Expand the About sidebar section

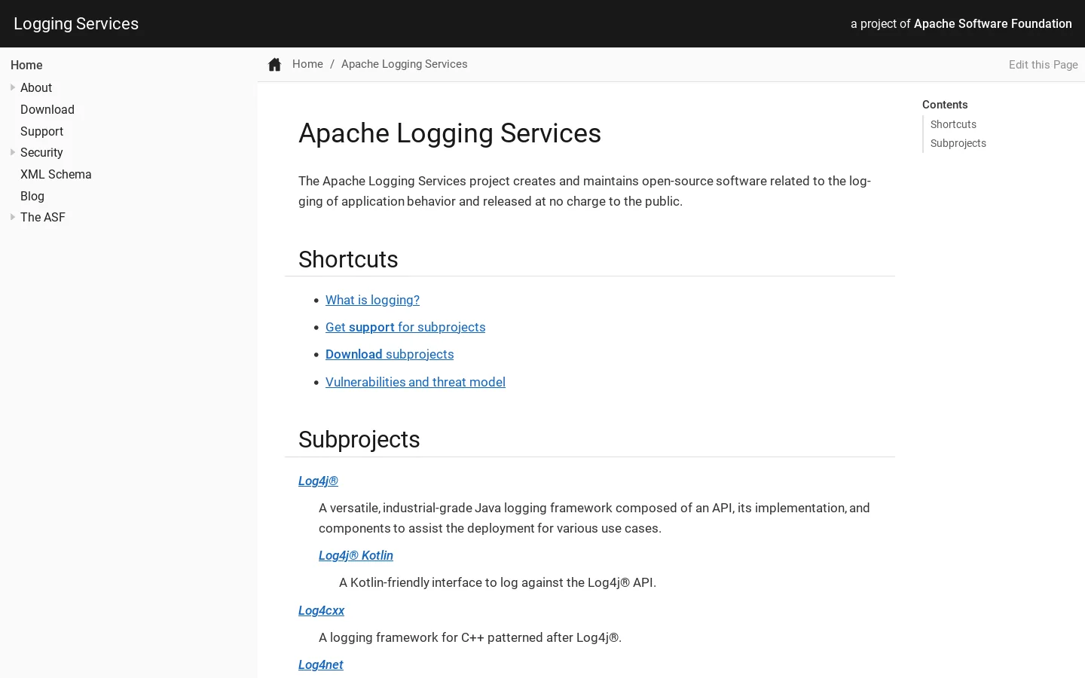coord(13,87)
